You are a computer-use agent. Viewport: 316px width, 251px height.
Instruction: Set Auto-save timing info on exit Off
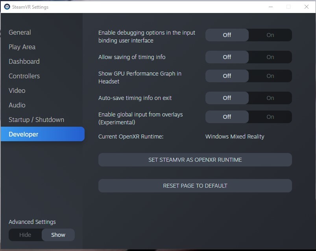227,98
